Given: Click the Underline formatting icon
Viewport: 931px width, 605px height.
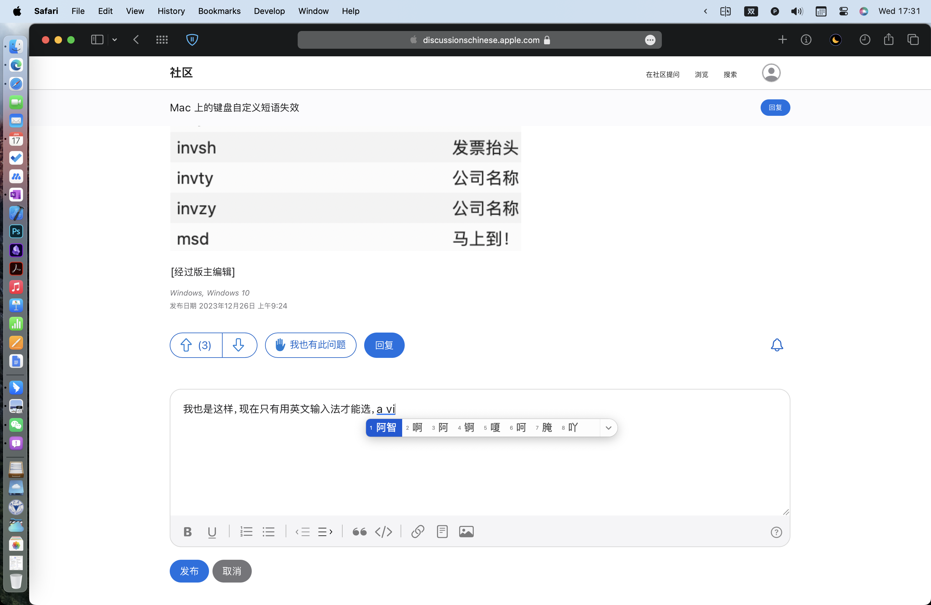Looking at the screenshot, I should 212,532.
